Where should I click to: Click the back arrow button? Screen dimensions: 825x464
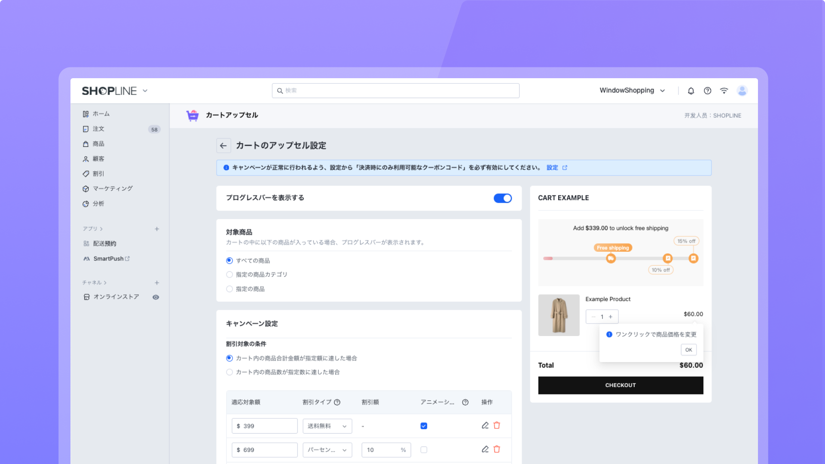[x=223, y=146]
